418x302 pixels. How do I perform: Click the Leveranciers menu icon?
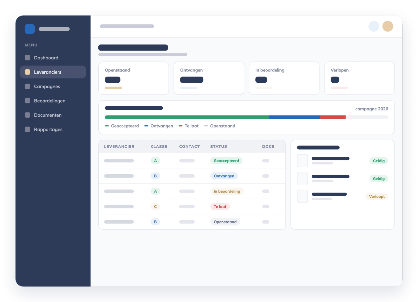(x=28, y=72)
